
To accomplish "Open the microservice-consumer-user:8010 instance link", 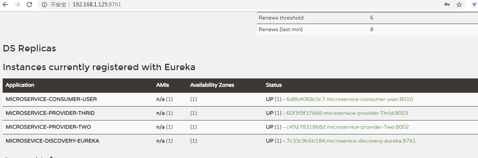I will coord(350,99).
